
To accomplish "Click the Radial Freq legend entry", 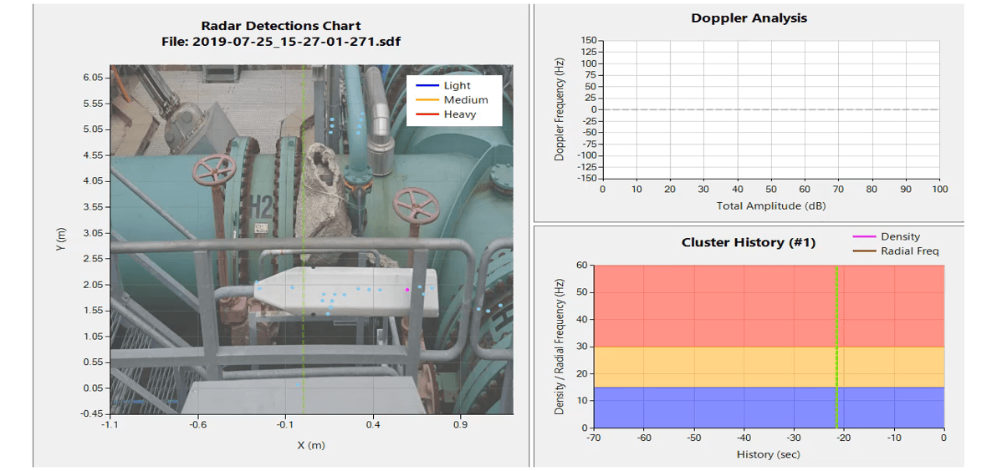I will tap(895, 251).
